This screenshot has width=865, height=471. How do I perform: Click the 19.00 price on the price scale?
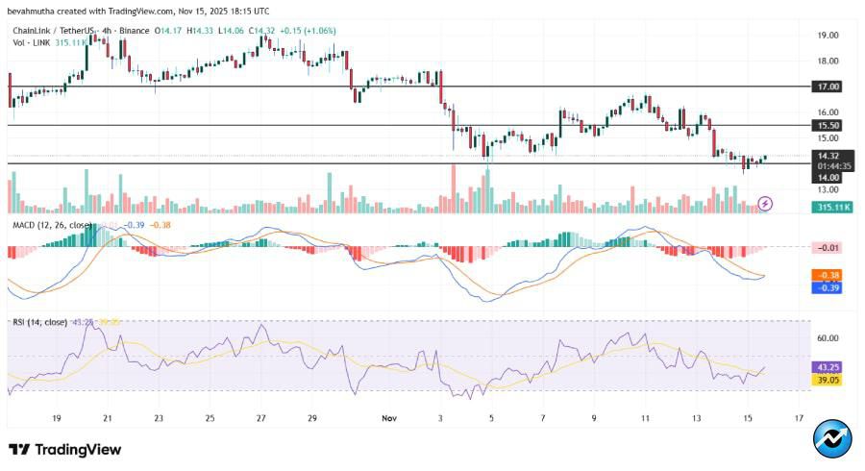828,35
